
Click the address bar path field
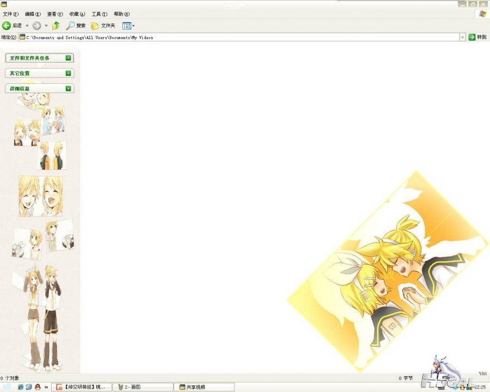tap(239, 37)
